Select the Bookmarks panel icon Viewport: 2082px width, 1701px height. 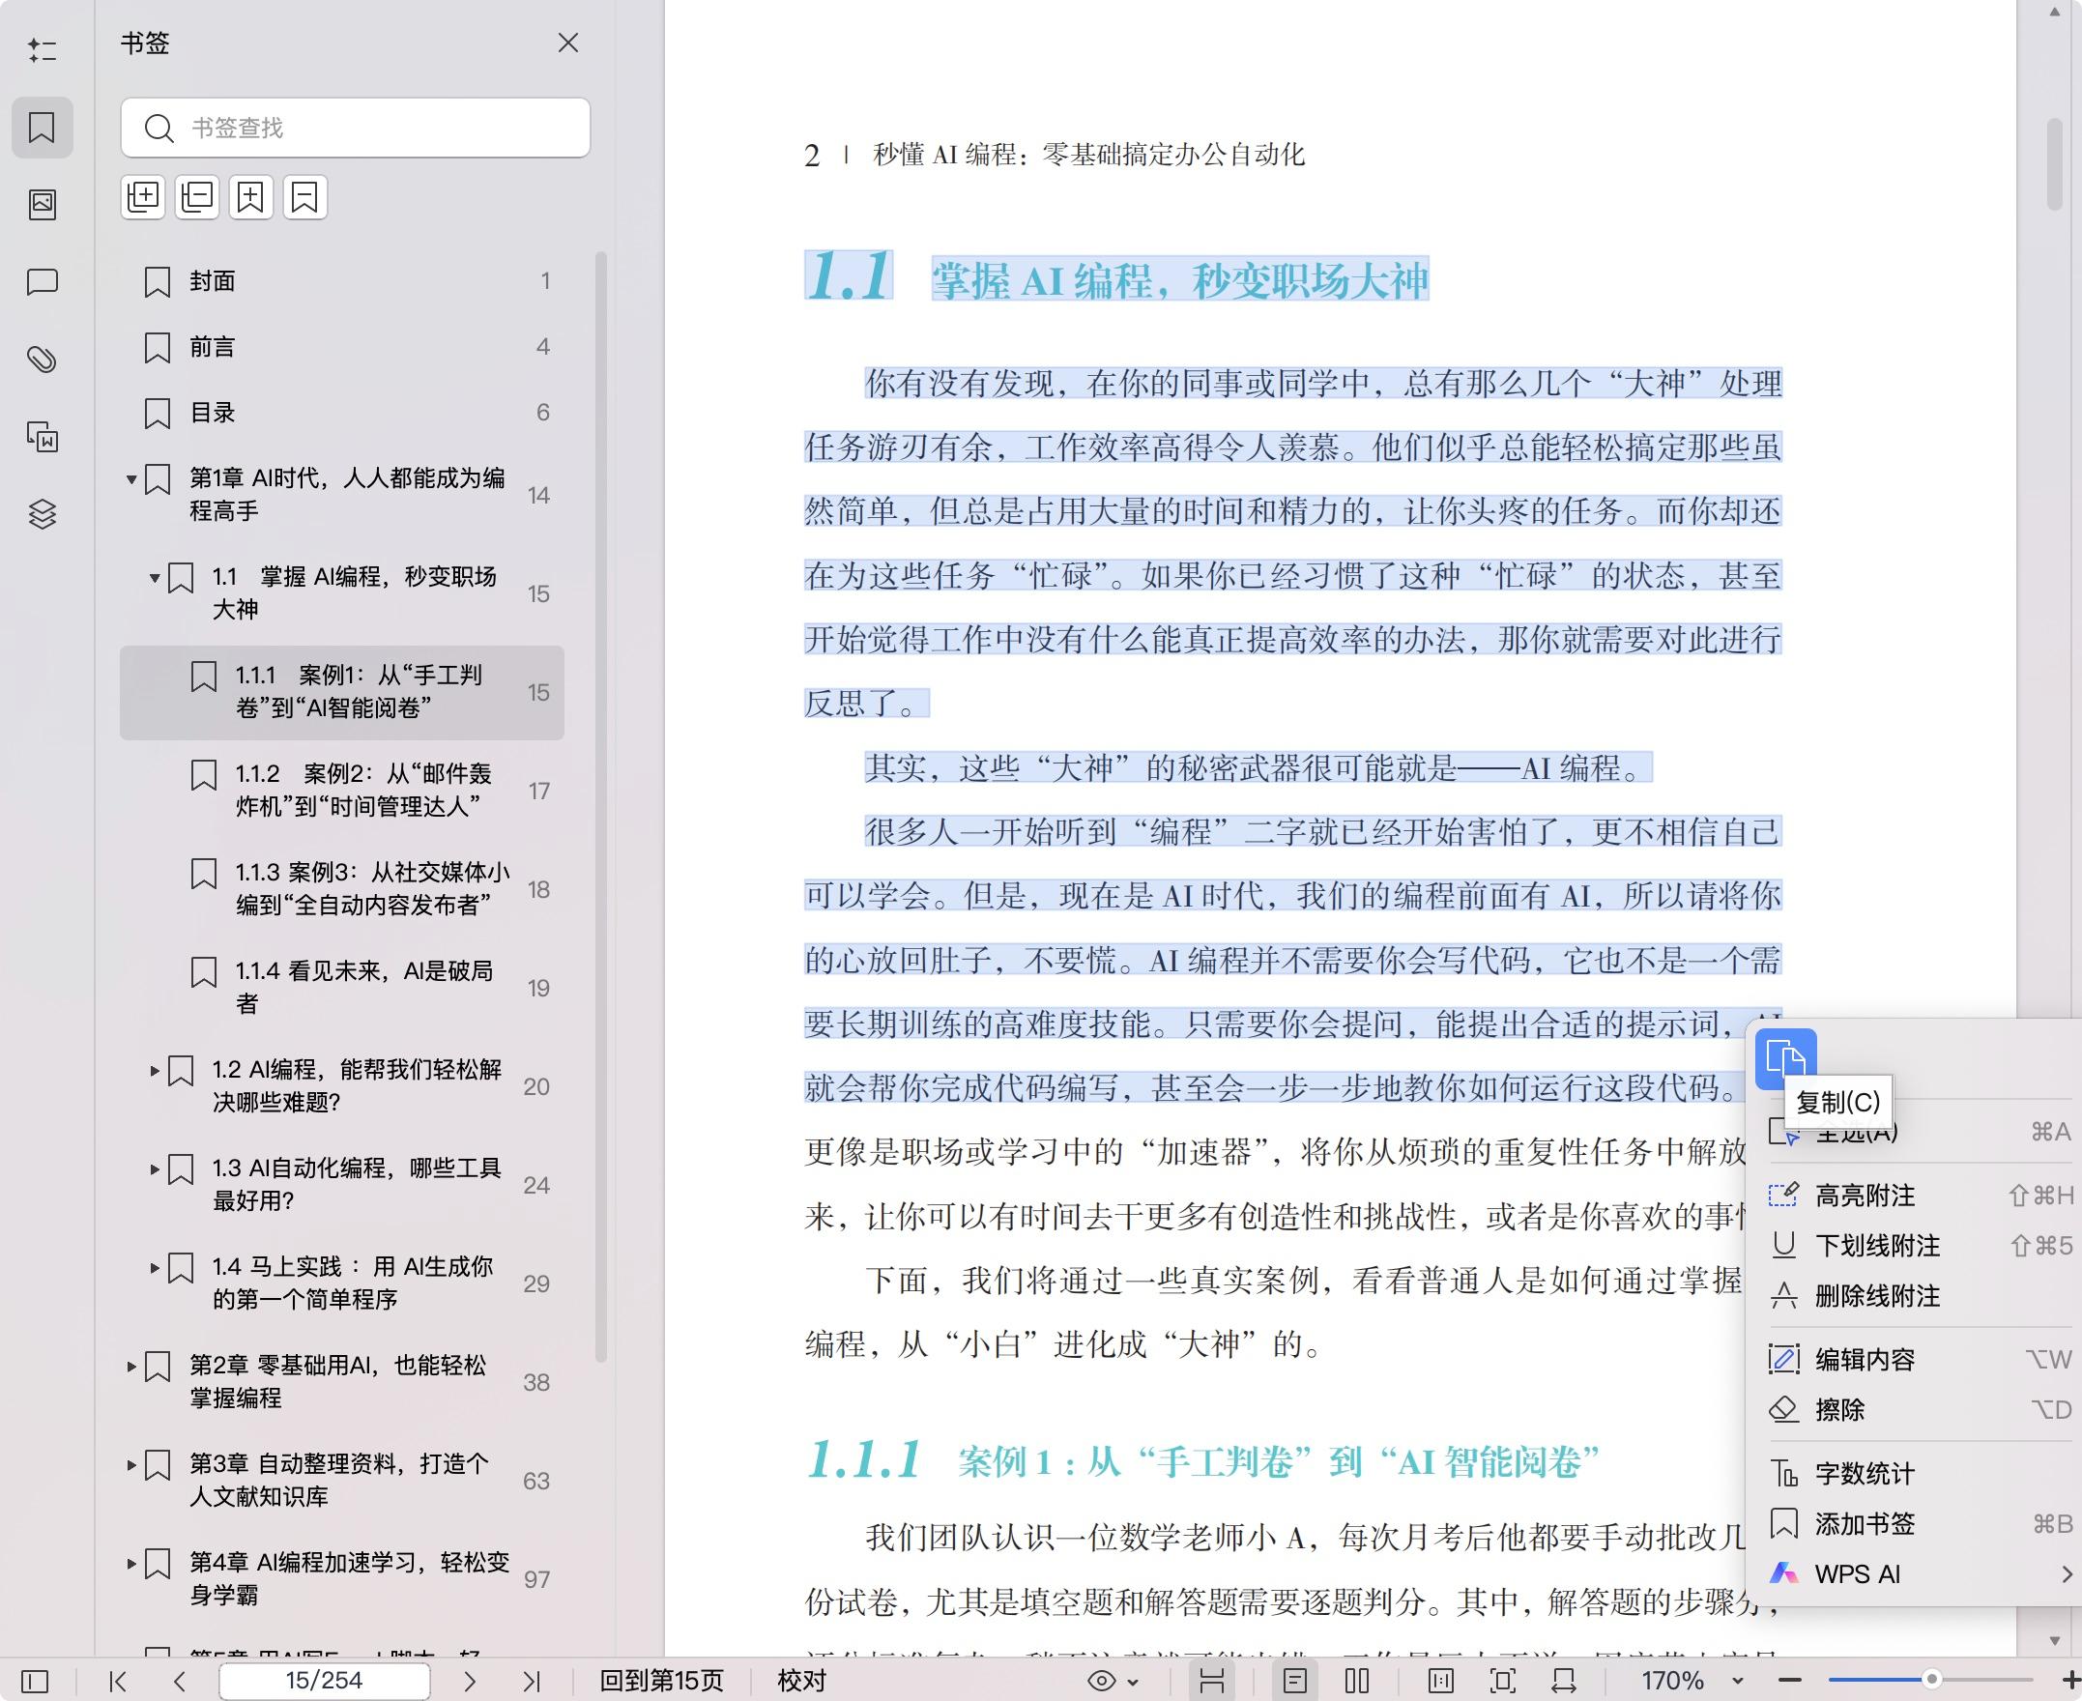(x=43, y=128)
